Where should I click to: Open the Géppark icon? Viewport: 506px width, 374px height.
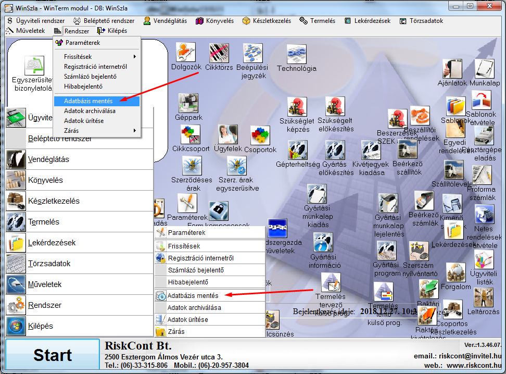click(x=188, y=104)
